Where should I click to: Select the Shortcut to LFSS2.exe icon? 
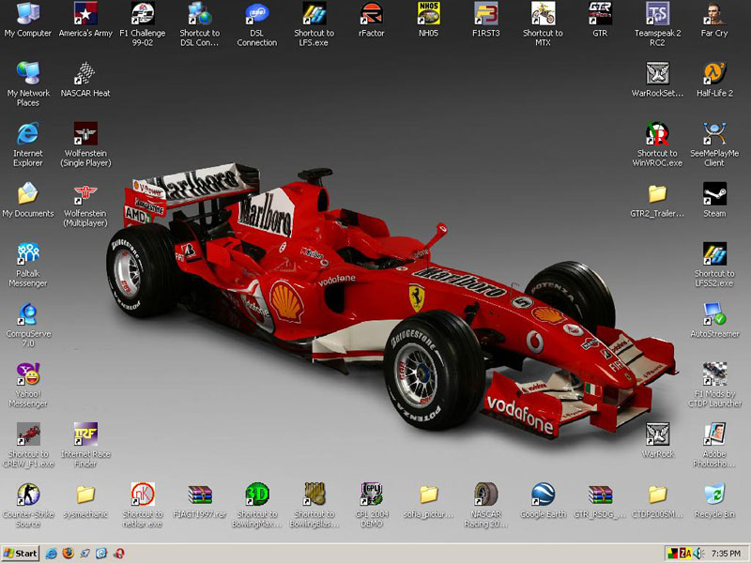coord(714,265)
